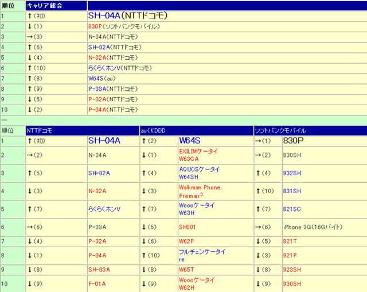The width and height of the screenshot is (367, 292).
Task: Click フルチェンケータイ re entry
Action: [202, 255]
